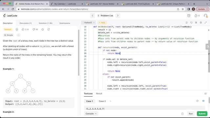Viewport: 210px width, 118px height.
Task: Click the debug bug icon
Action: [x=182, y=114]
